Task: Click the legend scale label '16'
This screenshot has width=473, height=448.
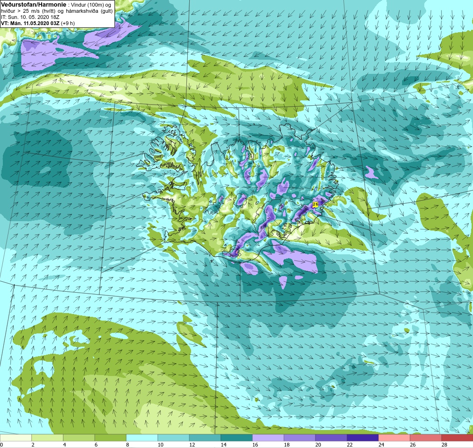Action: pos(255,444)
